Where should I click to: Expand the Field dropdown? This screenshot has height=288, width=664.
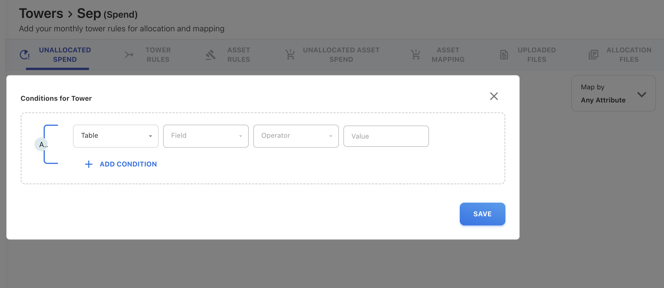206,136
